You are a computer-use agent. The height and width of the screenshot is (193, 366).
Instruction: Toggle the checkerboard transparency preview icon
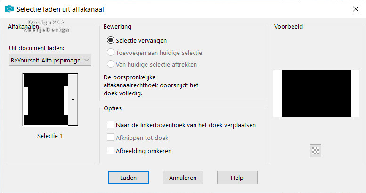[x=316, y=151]
